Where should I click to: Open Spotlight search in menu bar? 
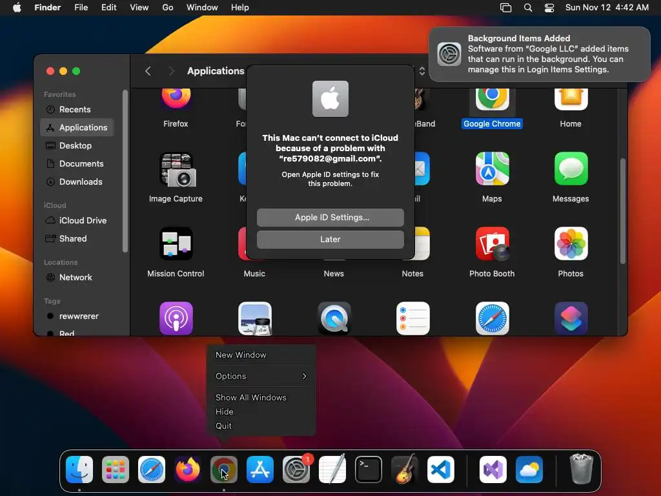[x=528, y=8]
